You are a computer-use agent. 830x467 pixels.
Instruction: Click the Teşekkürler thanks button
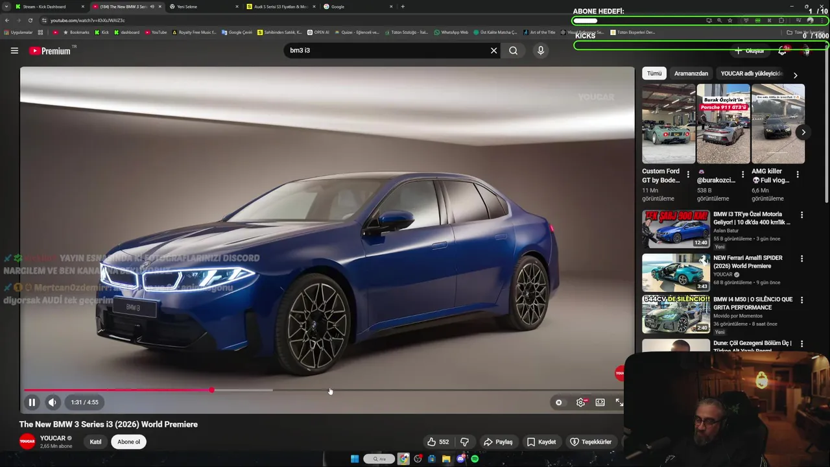pos(591,442)
